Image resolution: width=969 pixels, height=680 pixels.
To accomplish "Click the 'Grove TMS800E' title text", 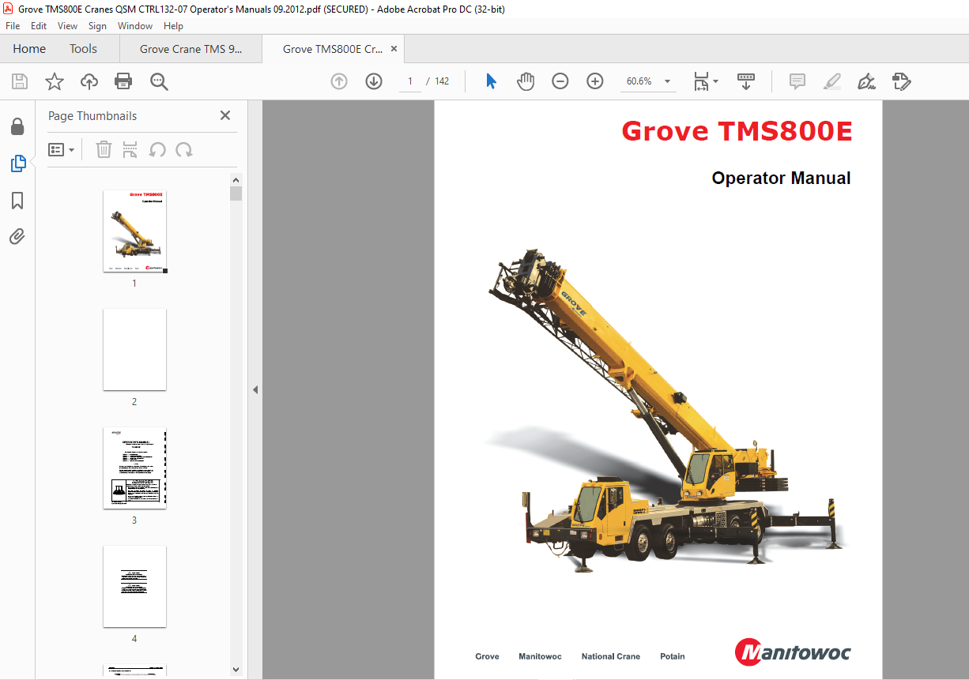I will [737, 130].
